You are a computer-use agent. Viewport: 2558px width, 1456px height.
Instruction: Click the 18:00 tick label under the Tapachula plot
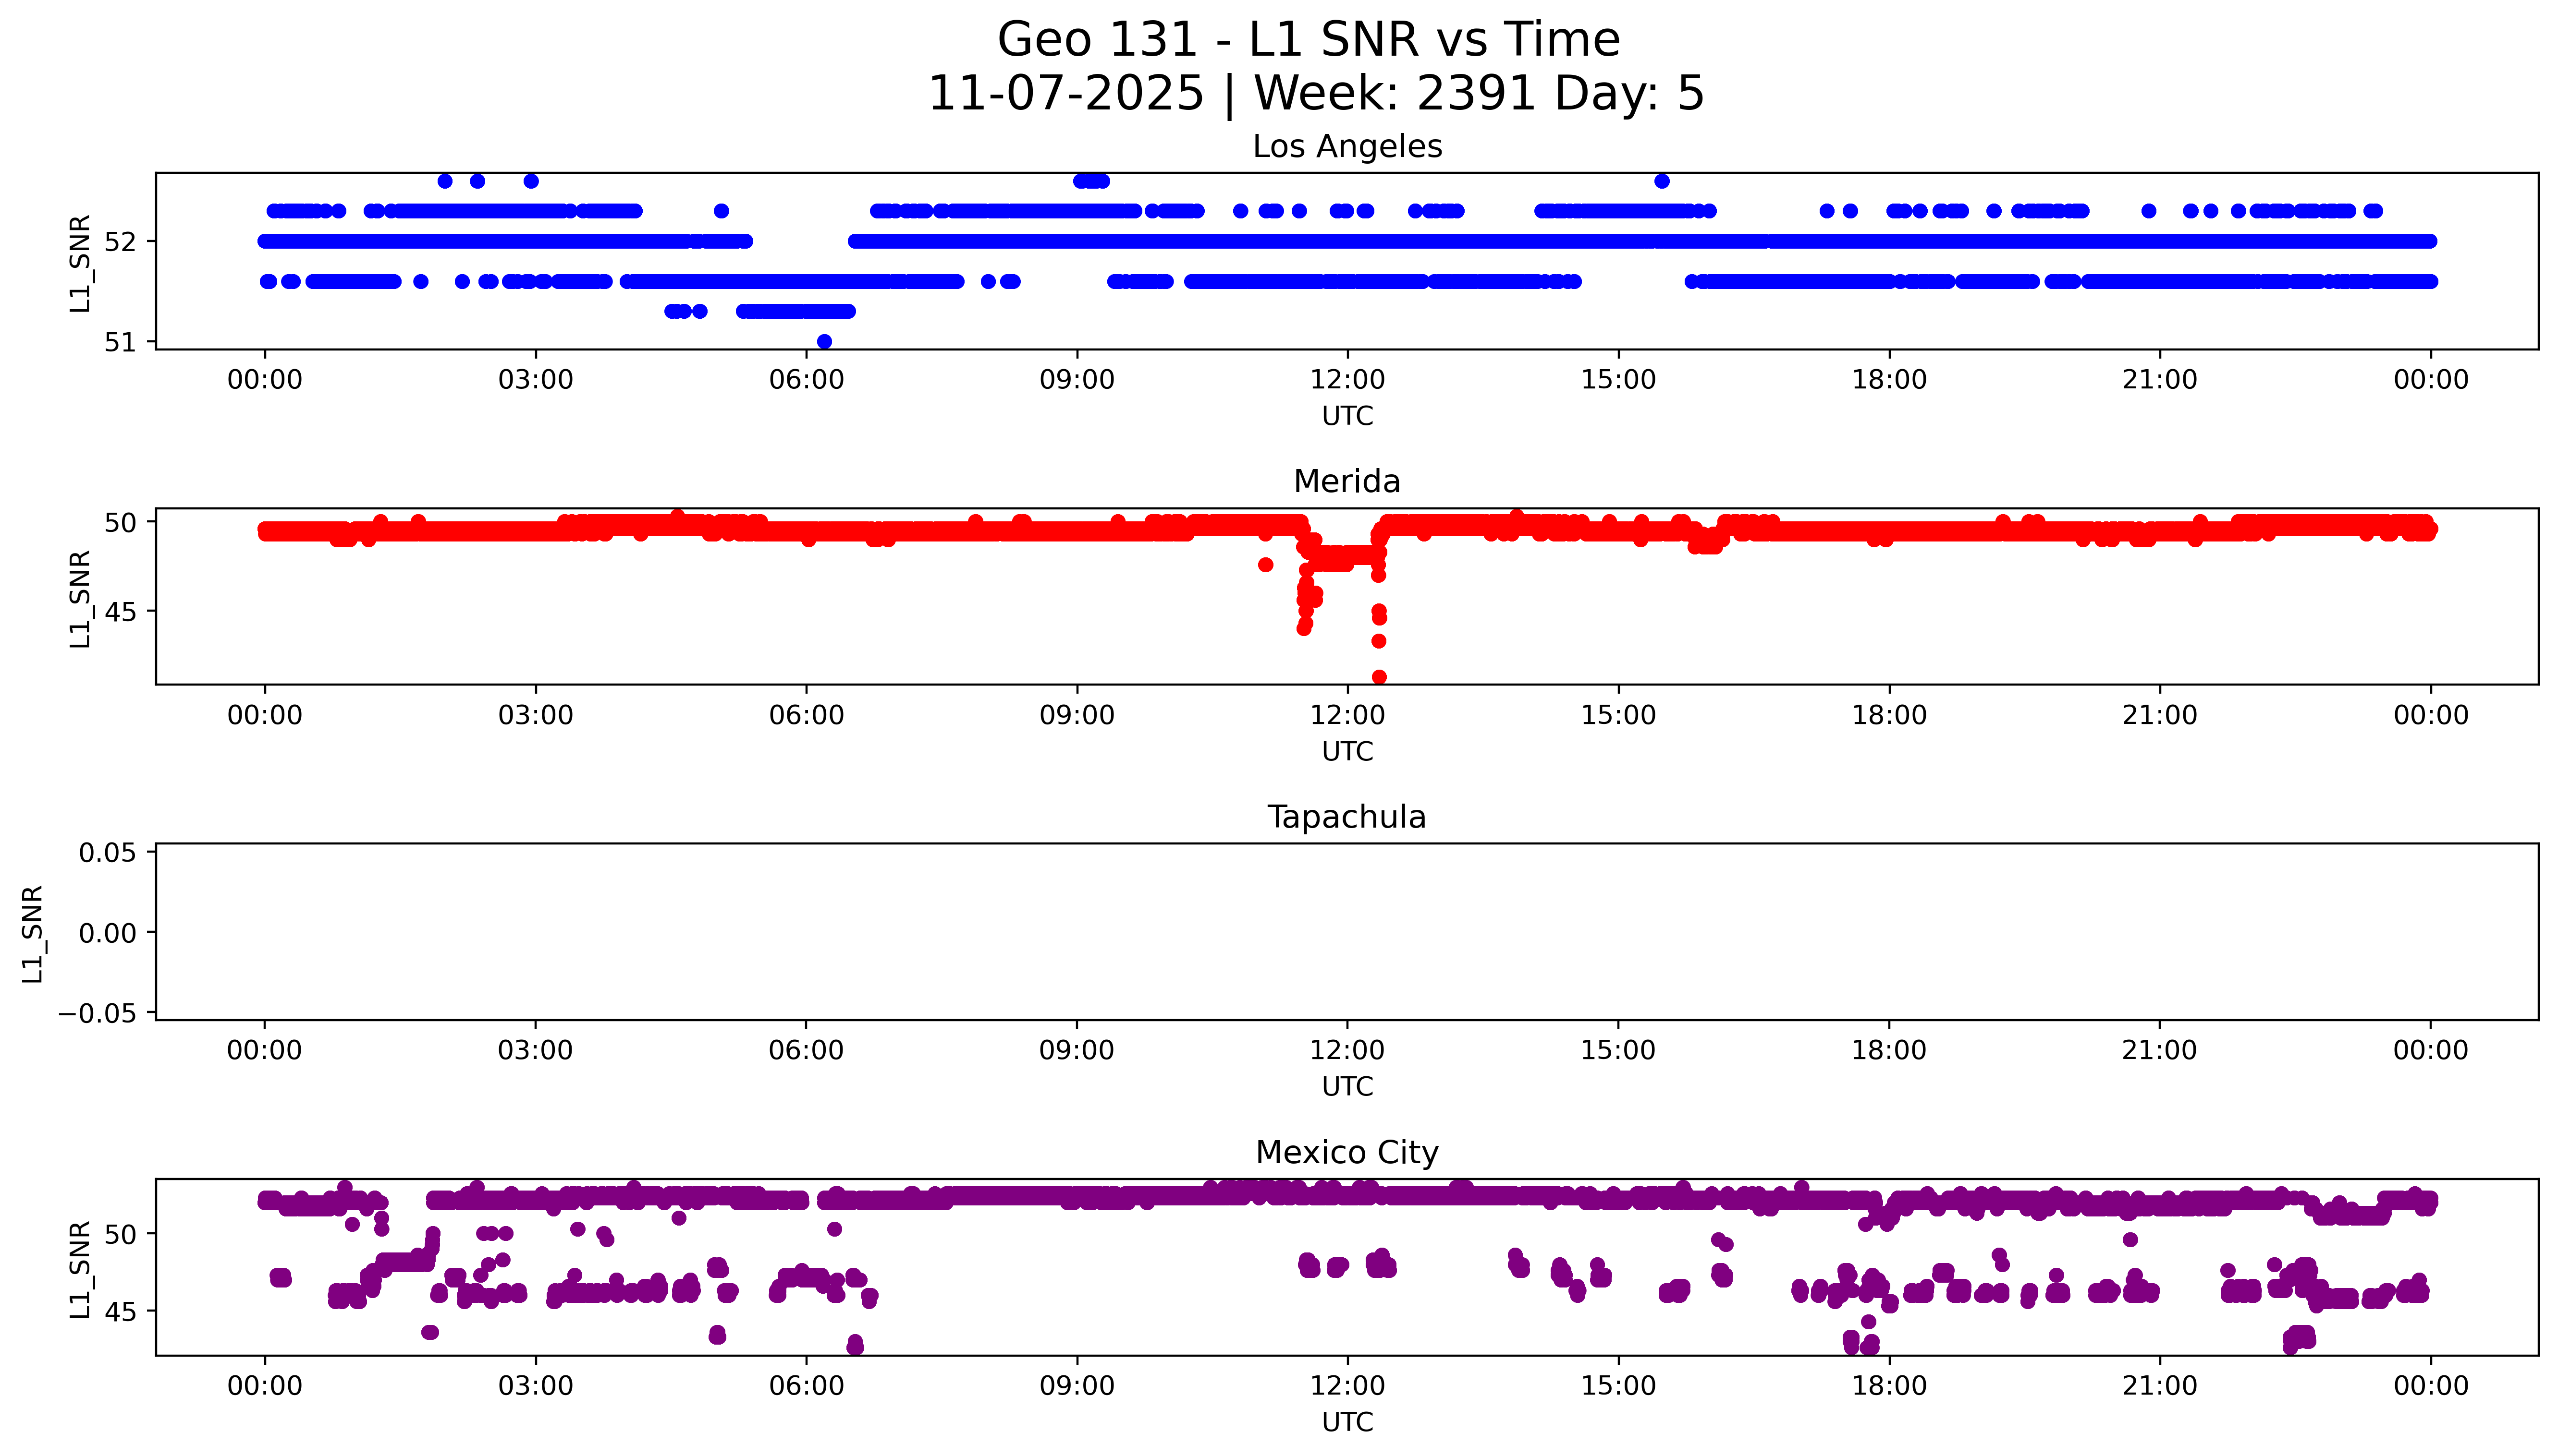click(1889, 1050)
